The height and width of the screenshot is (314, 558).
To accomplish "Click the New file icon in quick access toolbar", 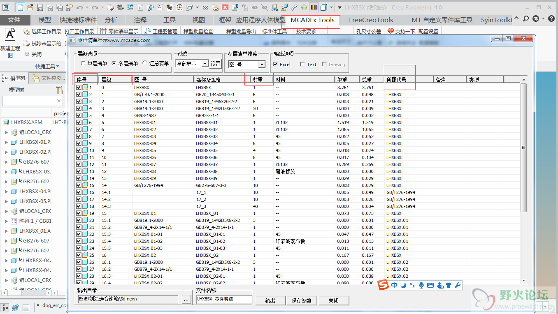I will click(20, 7).
